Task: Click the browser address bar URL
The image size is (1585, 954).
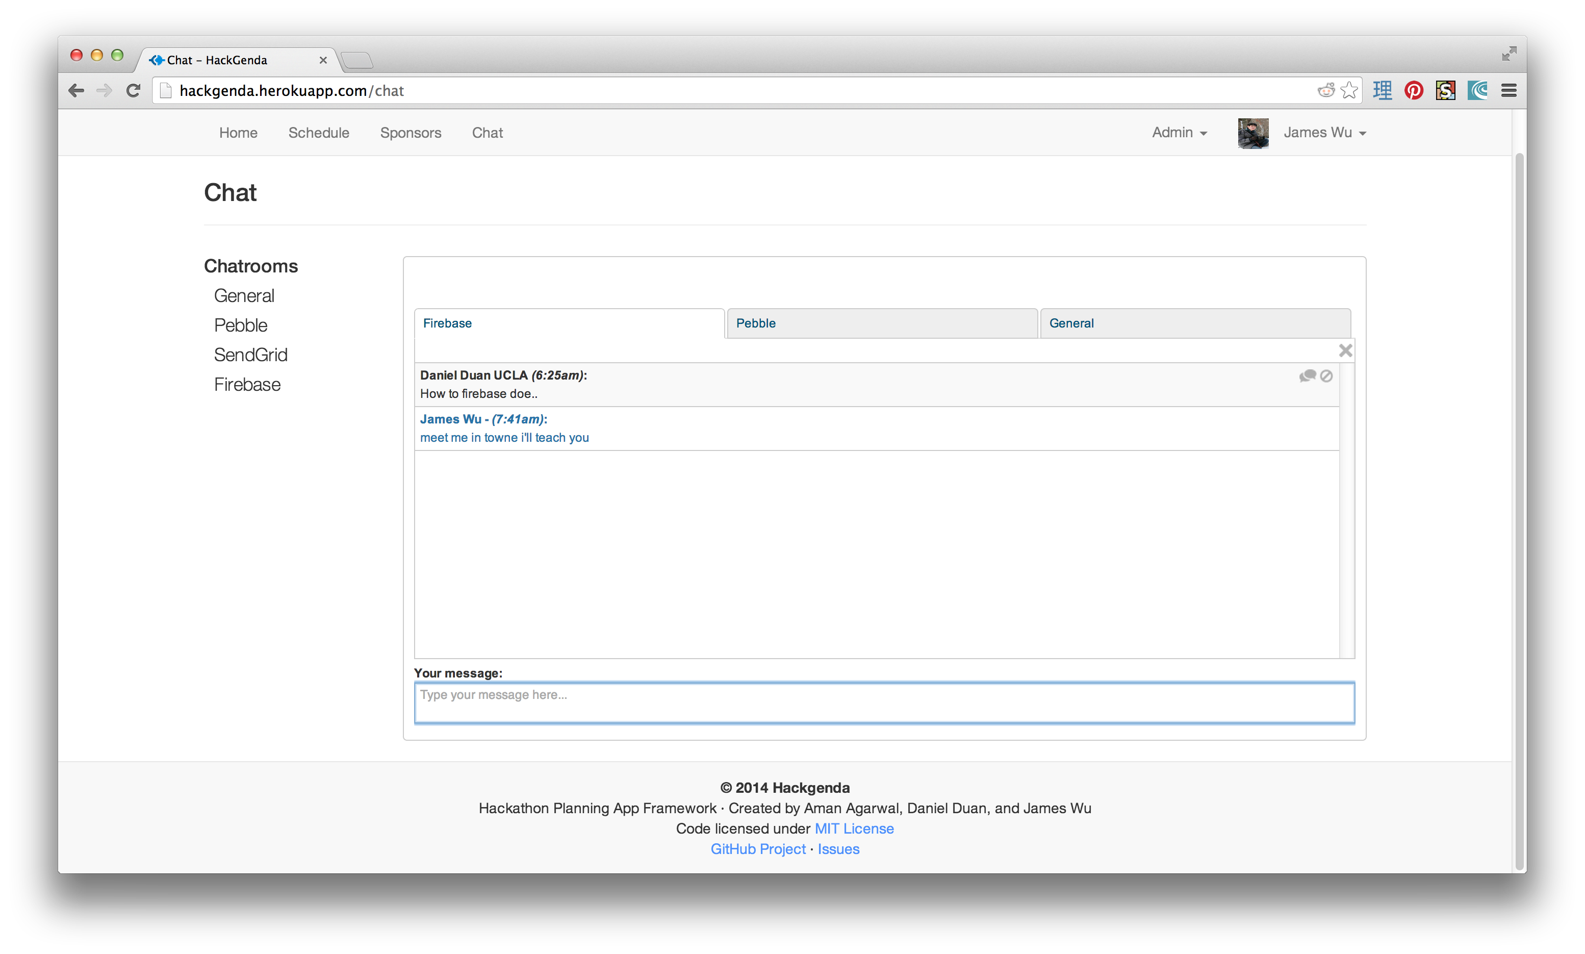Action: pos(292,91)
